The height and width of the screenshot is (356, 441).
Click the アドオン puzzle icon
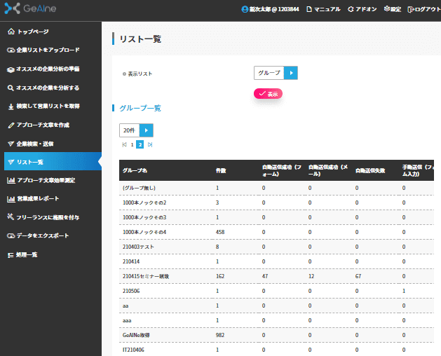tap(351, 9)
